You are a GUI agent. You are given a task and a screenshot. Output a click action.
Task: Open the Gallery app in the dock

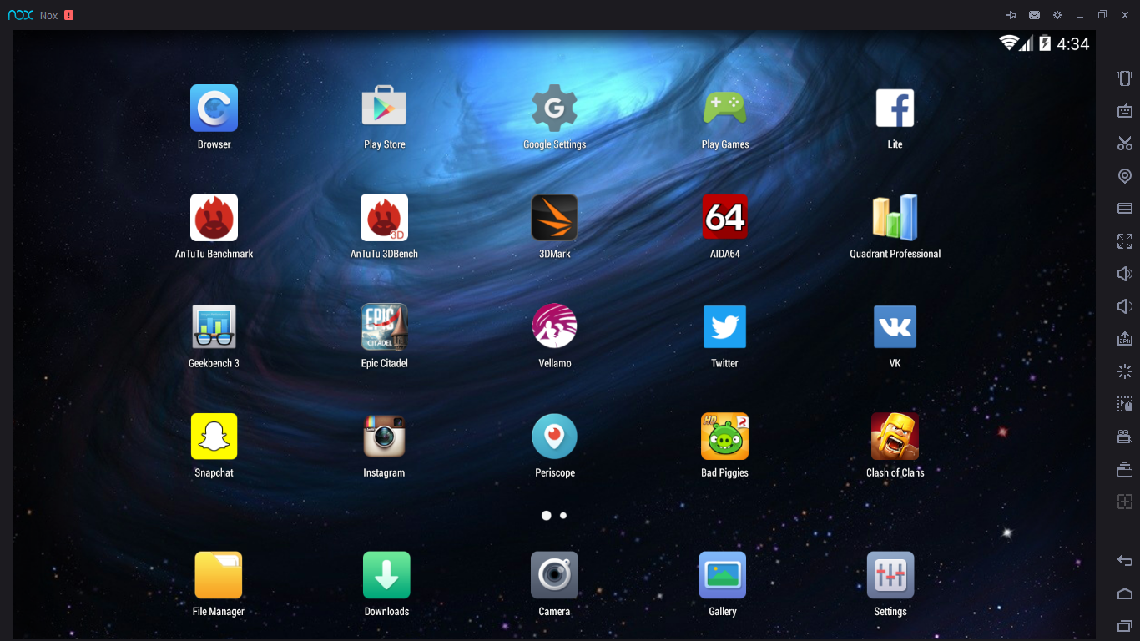point(723,575)
